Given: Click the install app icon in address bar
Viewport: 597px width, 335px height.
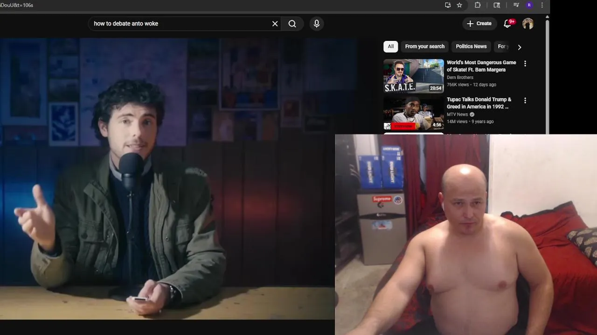Looking at the screenshot, I should [x=448, y=5].
